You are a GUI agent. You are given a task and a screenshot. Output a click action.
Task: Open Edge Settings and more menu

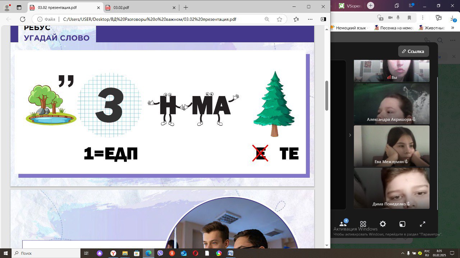coord(310,19)
